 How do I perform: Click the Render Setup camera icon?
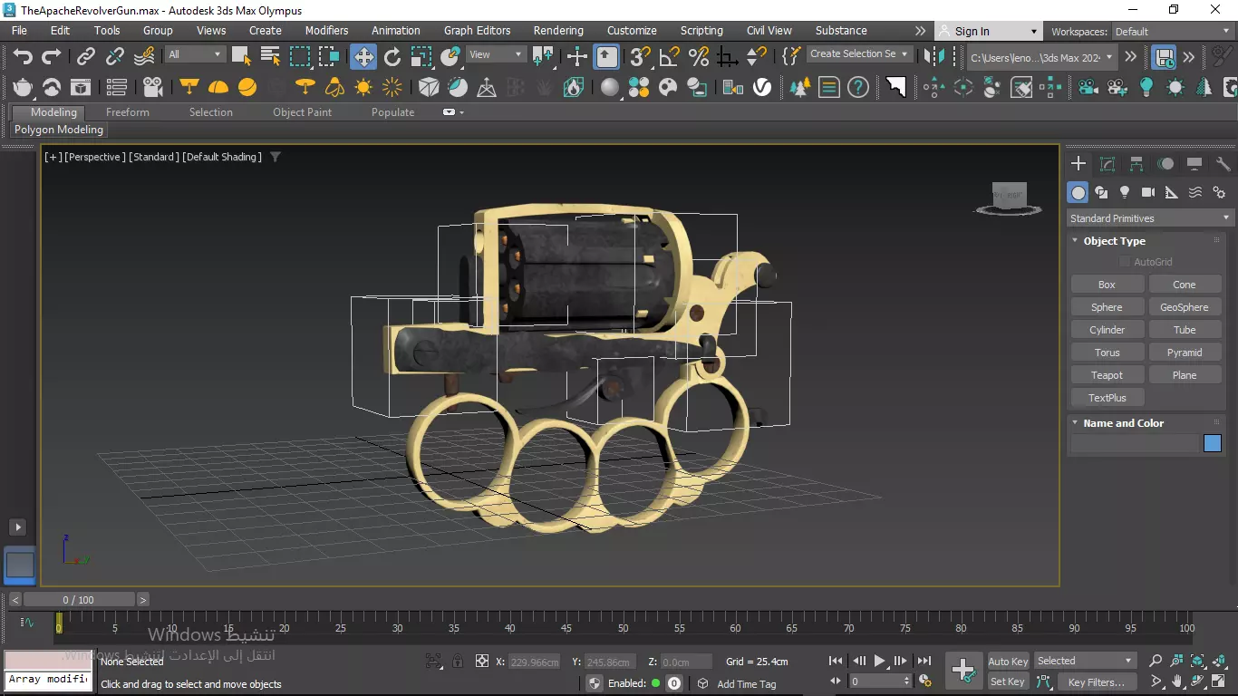153,87
